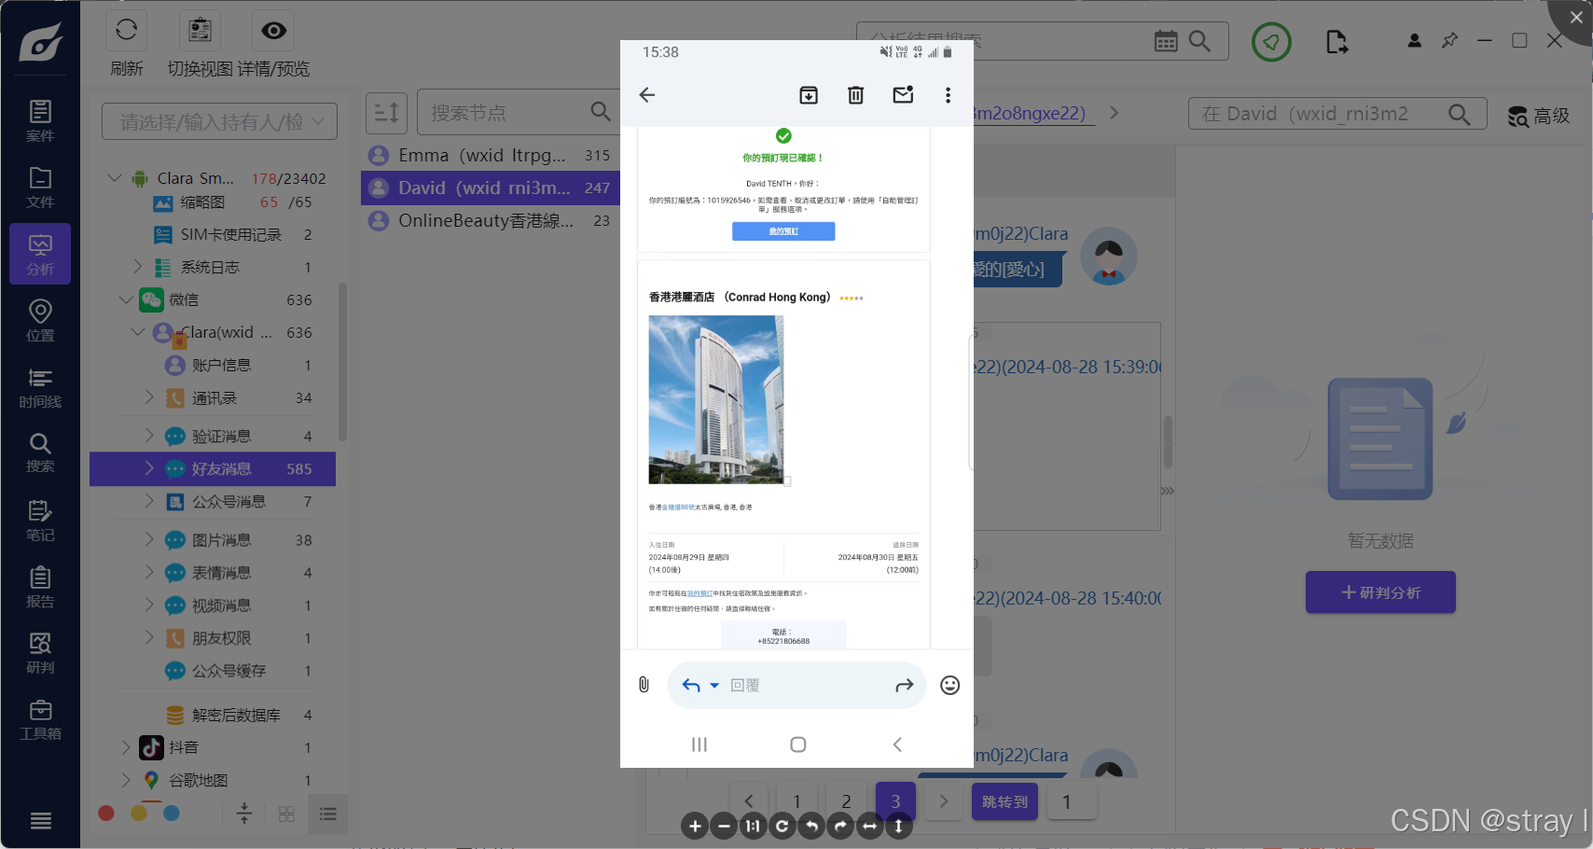Viewport: 1593px width, 849px height.
Task: Click the green shield badge icon
Action: [x=1271, y=42]
